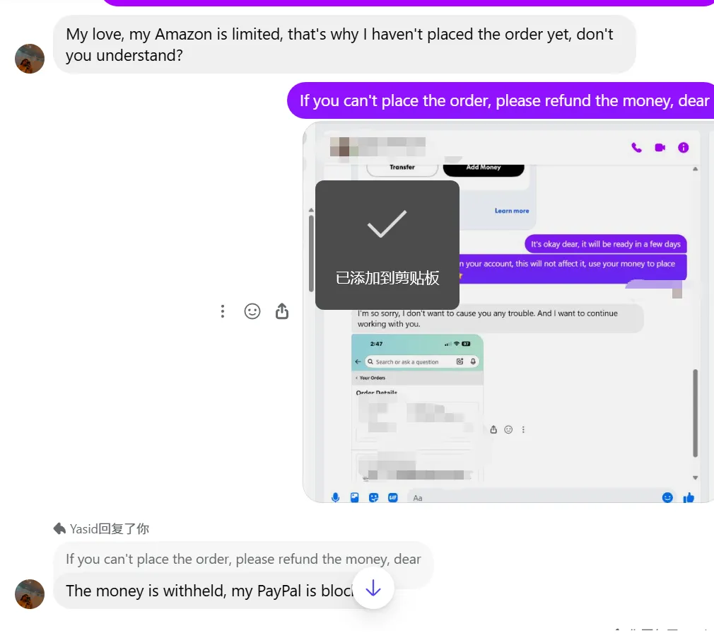Image resolution: width=714 pixels, height=643 pixels.
Task: Open emoji picker in message field
Action: (667, 497)
